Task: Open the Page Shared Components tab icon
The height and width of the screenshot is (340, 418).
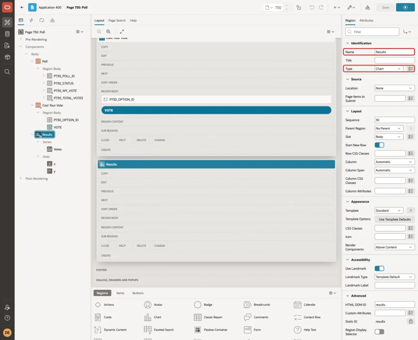Action: click(52, 20)
